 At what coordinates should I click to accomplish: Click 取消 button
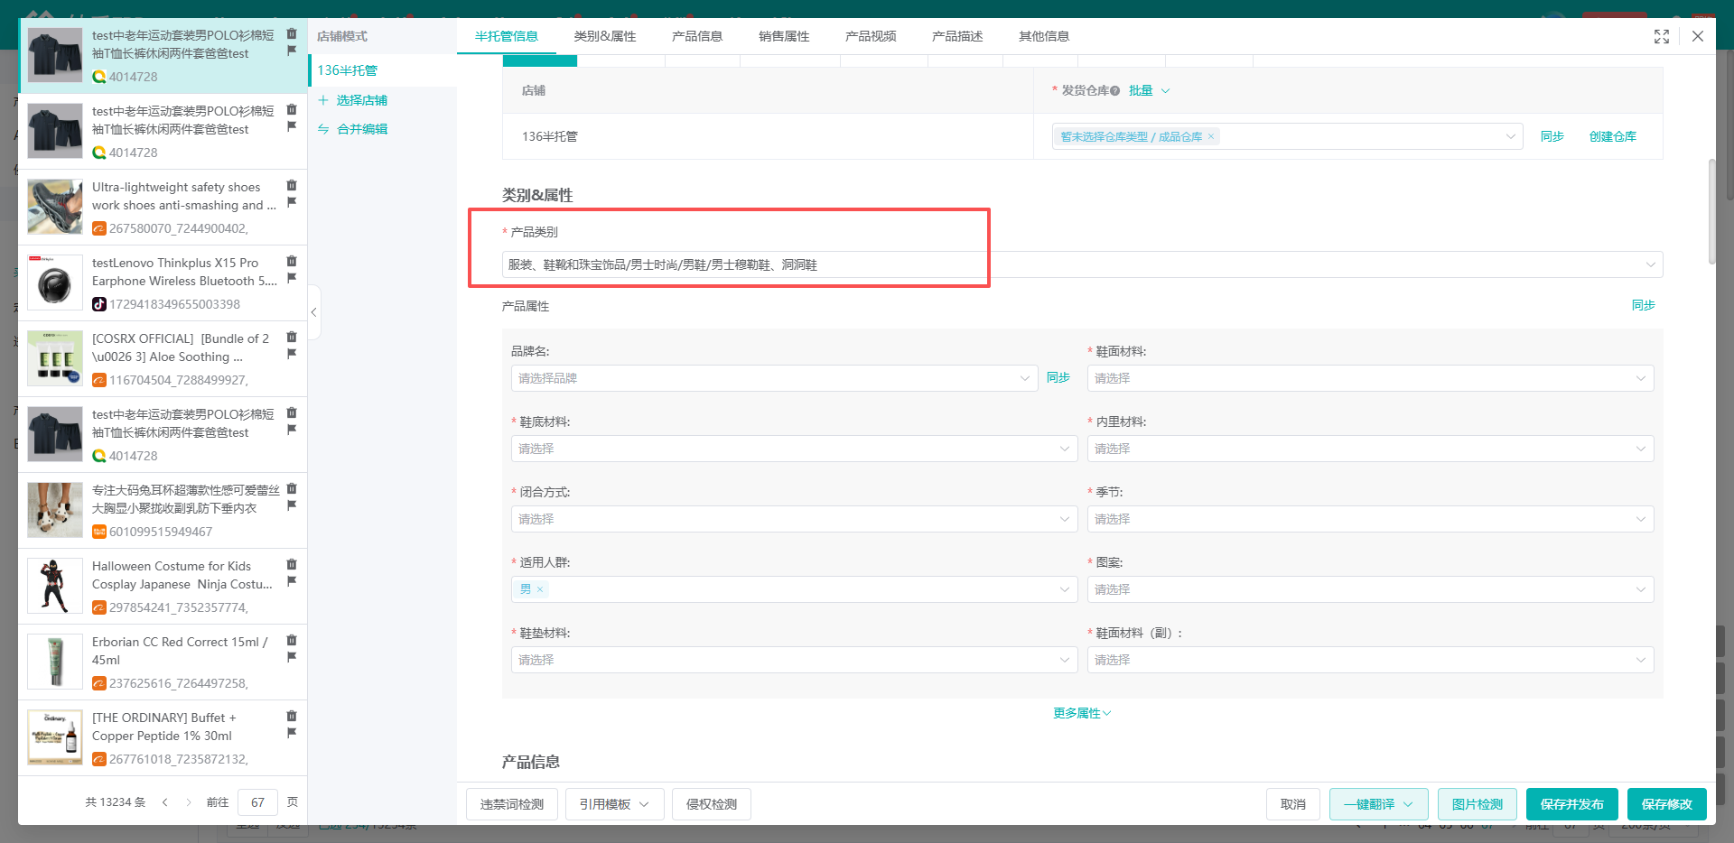point(1292,804)
